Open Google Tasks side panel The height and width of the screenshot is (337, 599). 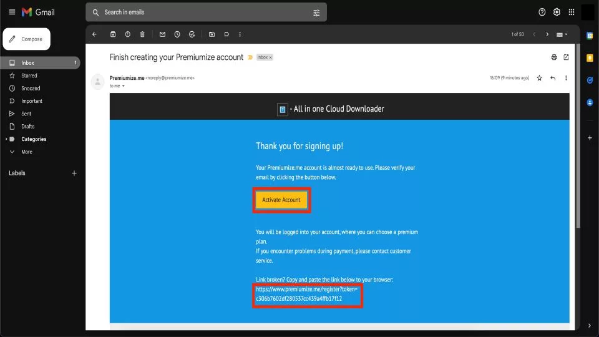tap(590, 81)
